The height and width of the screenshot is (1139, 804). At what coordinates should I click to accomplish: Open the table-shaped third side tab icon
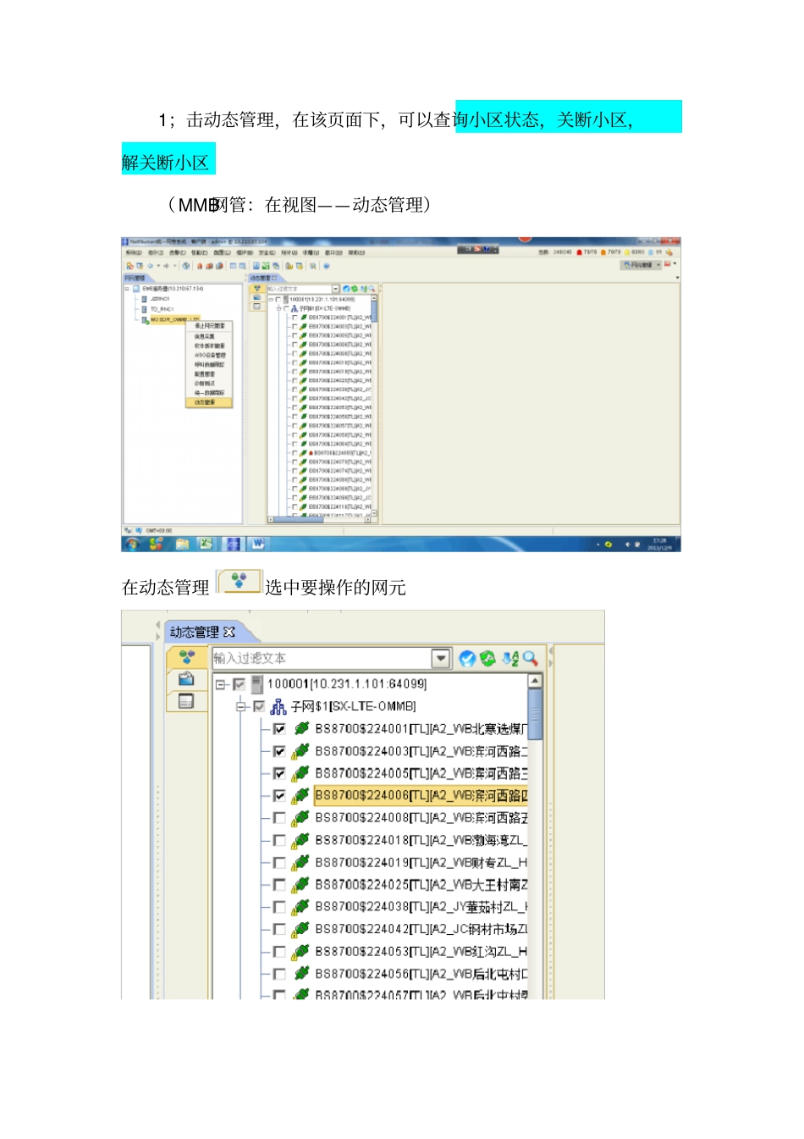point(187,700)
